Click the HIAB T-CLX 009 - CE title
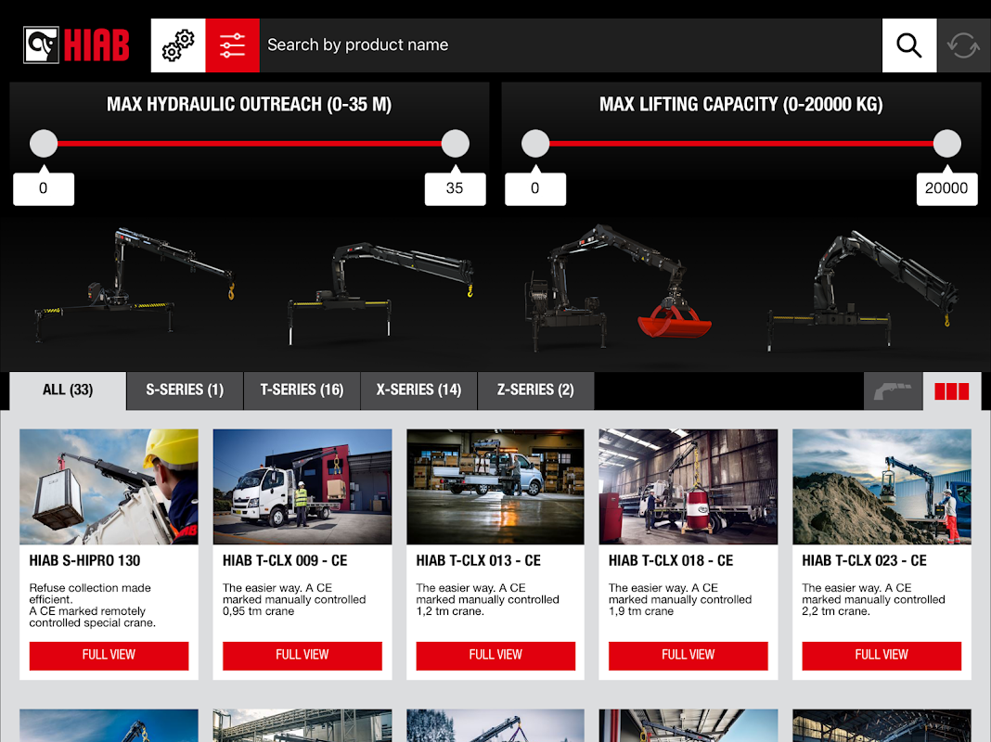 (285, 561)
